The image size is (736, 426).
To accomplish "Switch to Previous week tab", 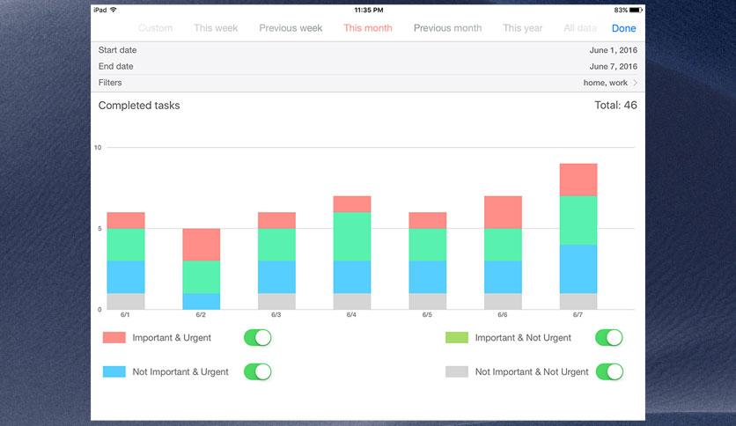I will (291, 28).
